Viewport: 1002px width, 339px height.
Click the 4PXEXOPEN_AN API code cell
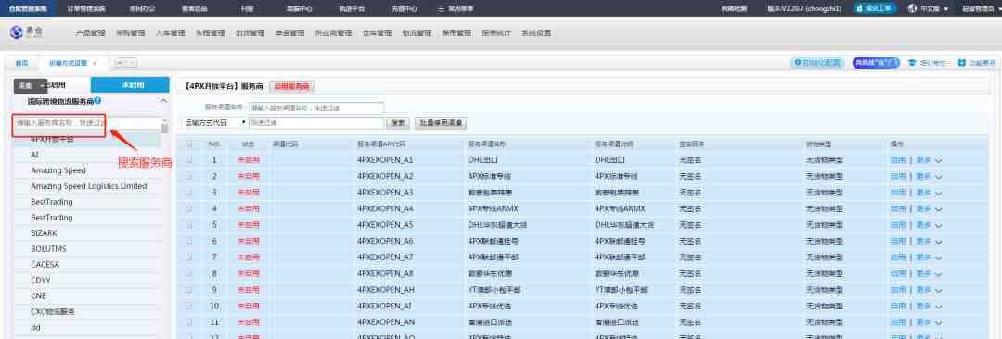[x=385, y=322]
